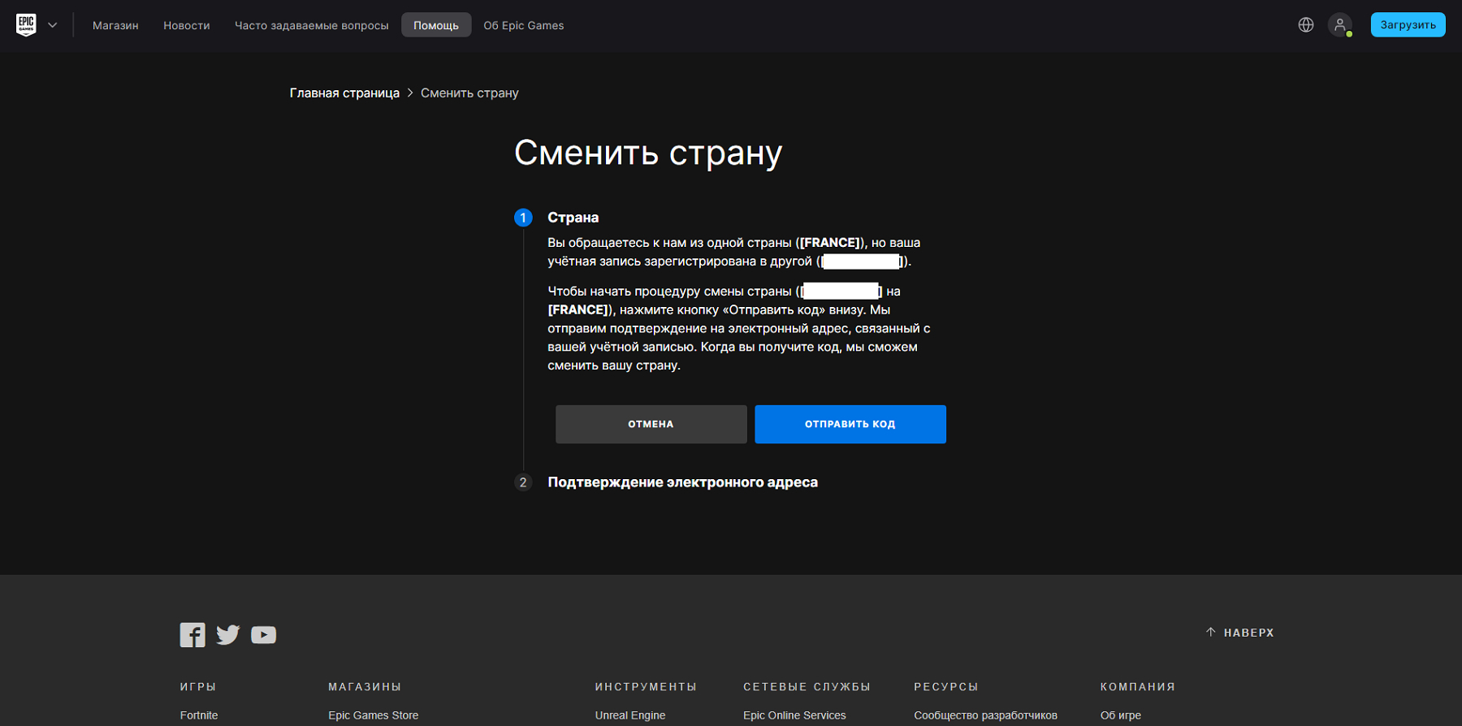Open the Twitter footer icon
This screenshot has width=1462, height=726.
228,634
